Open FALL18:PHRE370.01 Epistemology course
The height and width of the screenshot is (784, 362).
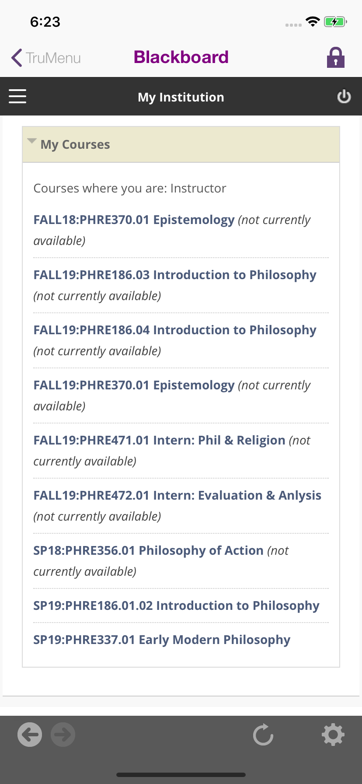click(134, 220)
